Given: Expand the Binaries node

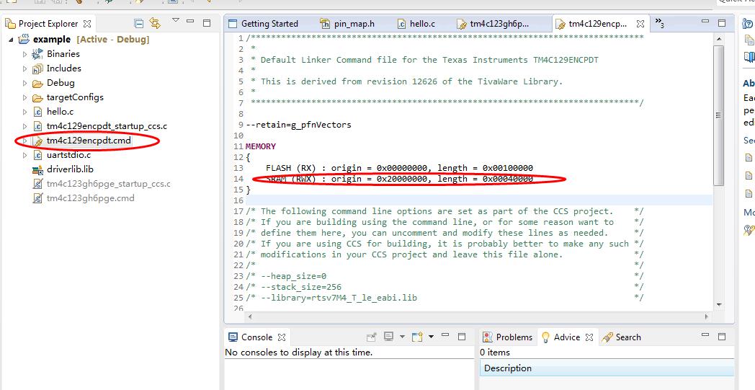Looking at the screenshot, I should [x=25, y=54].
